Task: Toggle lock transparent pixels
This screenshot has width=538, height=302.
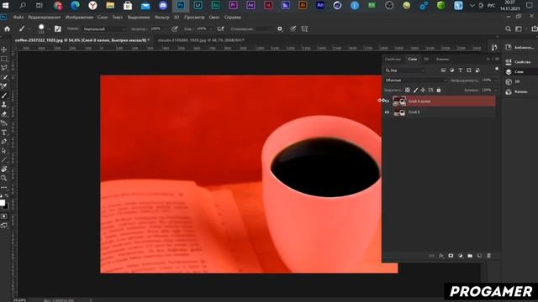Action: pyautogui.click(x=407, y=90)
